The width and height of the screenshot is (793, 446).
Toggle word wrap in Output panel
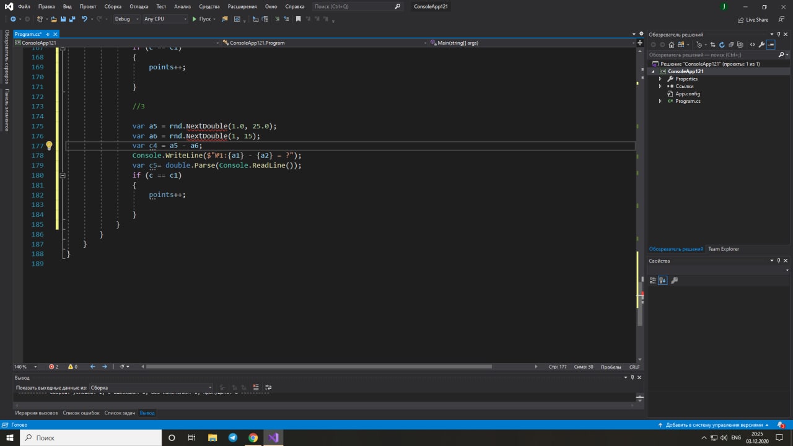pos(268,388)
